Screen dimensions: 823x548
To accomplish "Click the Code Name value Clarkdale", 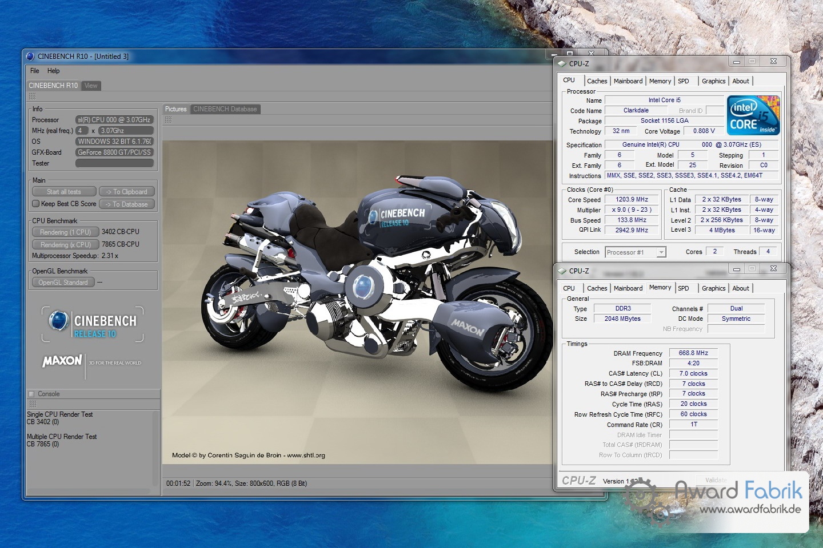I will pyautogui.click(x=636, y=111).
